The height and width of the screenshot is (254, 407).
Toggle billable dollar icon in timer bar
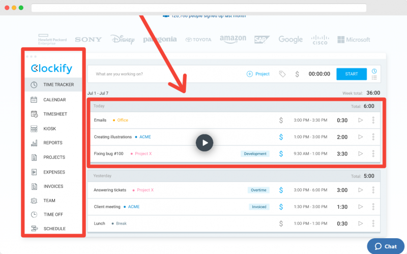[x=297, y=74]
